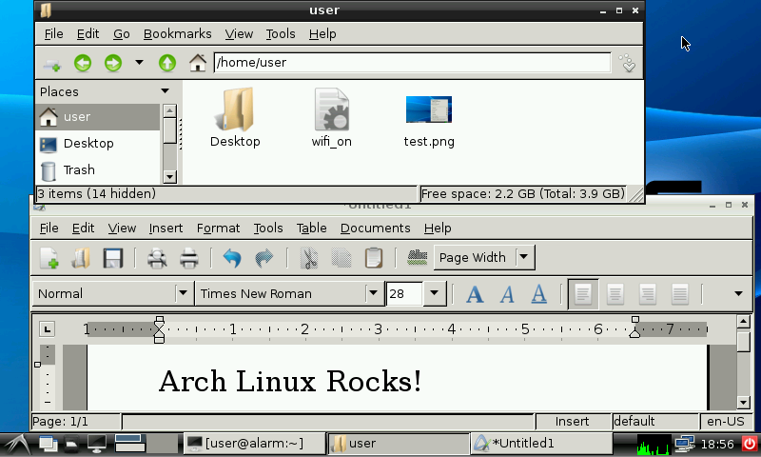The height and width of the screenshot is (457, 761).
Task: Go up to parent folder
Action: click(167, 63)
